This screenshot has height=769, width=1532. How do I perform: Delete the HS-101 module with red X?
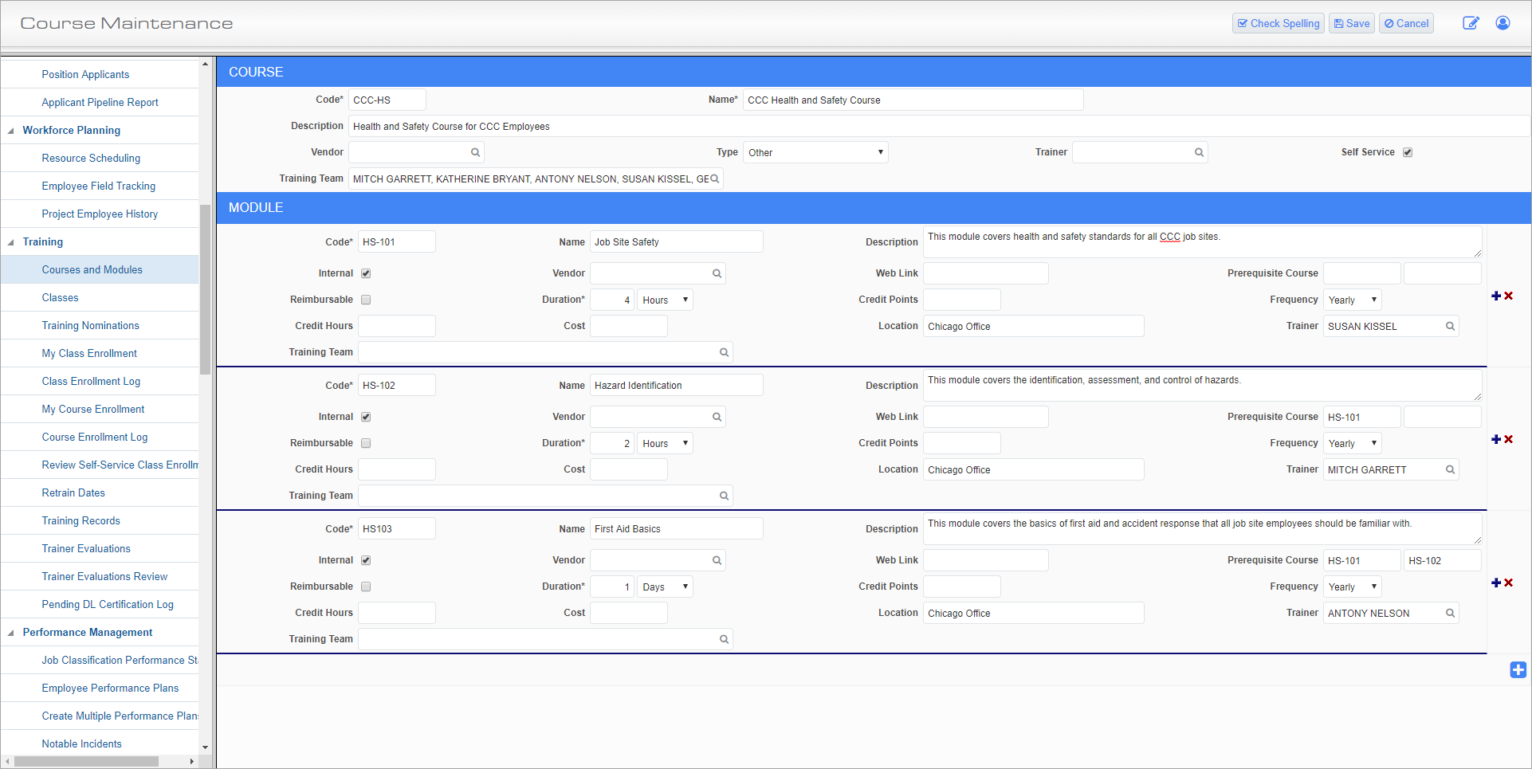coord(1509,296)
